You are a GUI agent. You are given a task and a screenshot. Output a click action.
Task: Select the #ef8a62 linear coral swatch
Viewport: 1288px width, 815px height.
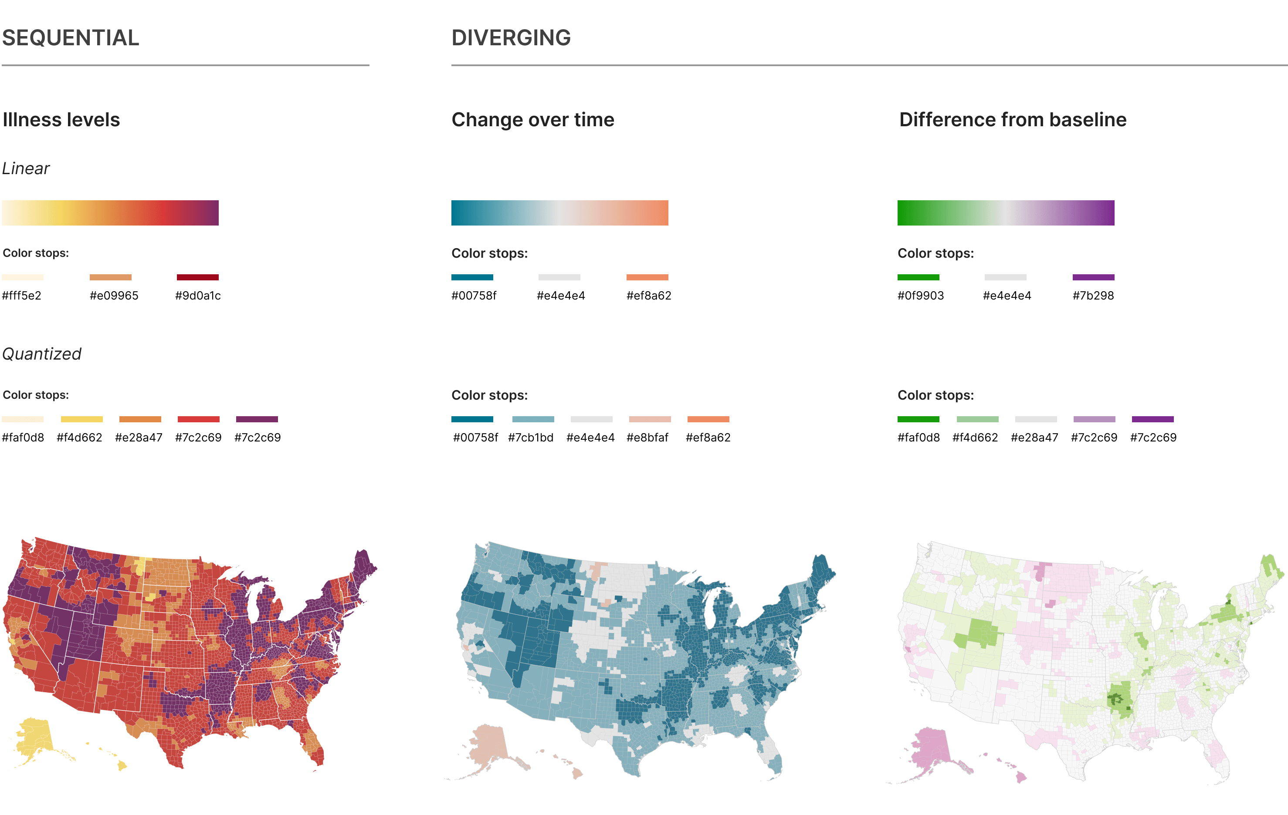click(x=647, y=277)
